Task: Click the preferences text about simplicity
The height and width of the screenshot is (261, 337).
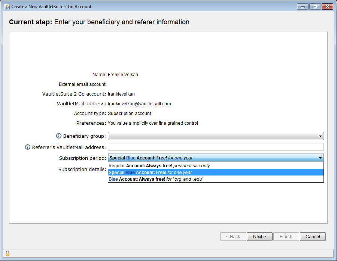Action: (153, 123)
